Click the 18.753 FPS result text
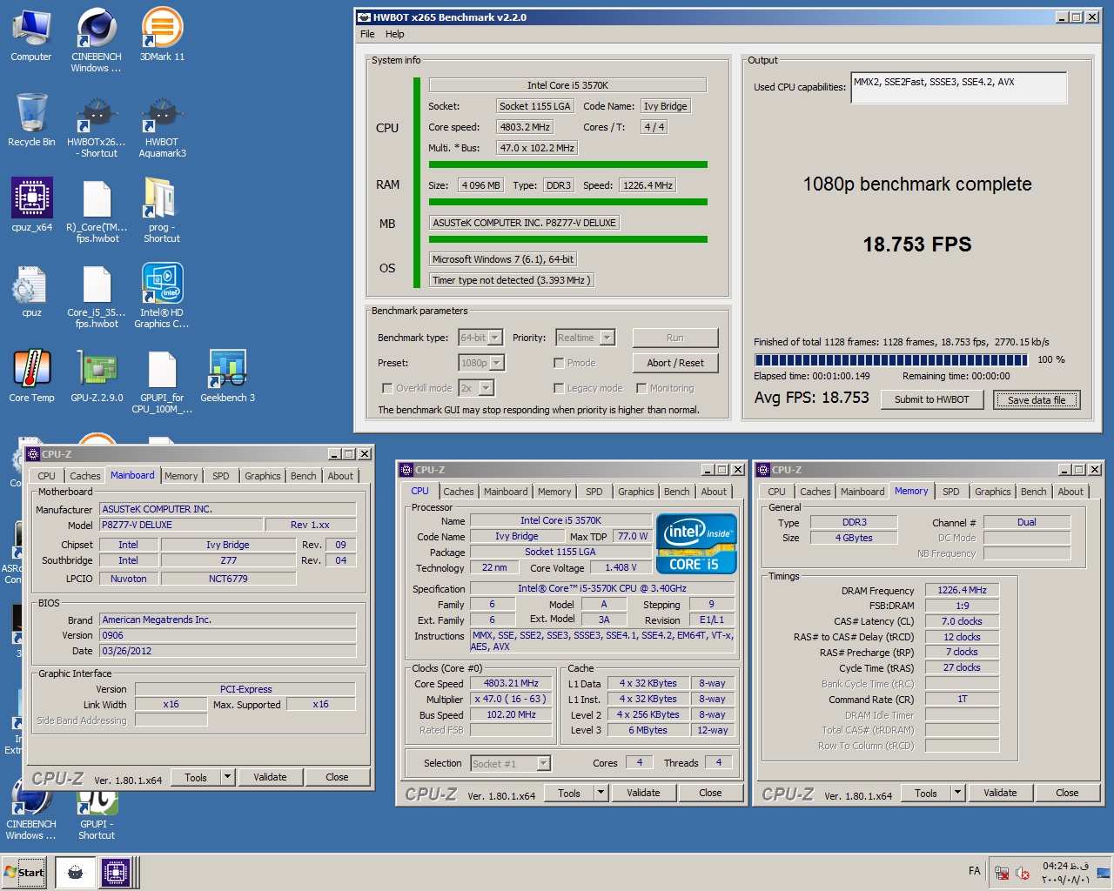 [917, 245]
